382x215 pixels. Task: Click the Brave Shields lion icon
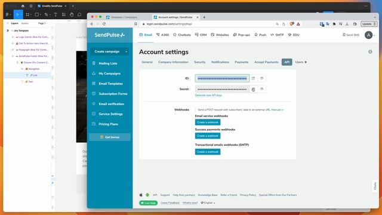pyautogui.click(x=292, y=24)
